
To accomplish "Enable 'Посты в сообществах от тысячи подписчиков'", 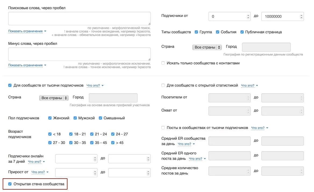I will (x=163, y=128).
